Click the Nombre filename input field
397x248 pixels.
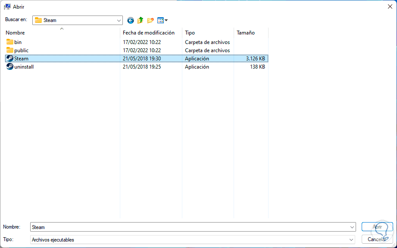(193, 227)
